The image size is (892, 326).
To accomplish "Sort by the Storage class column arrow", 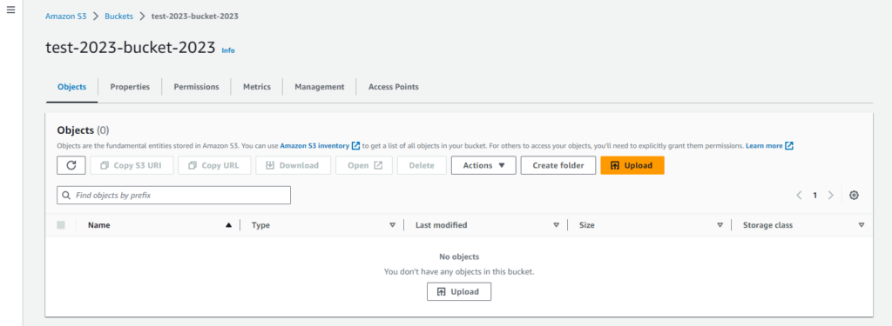I will (x=862, y=225).
